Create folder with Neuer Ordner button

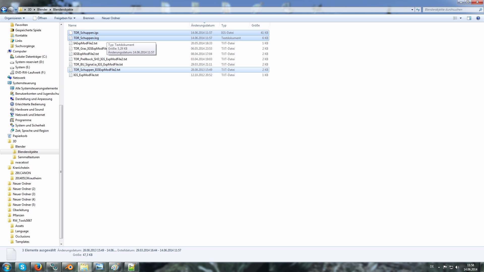point(111,18)
